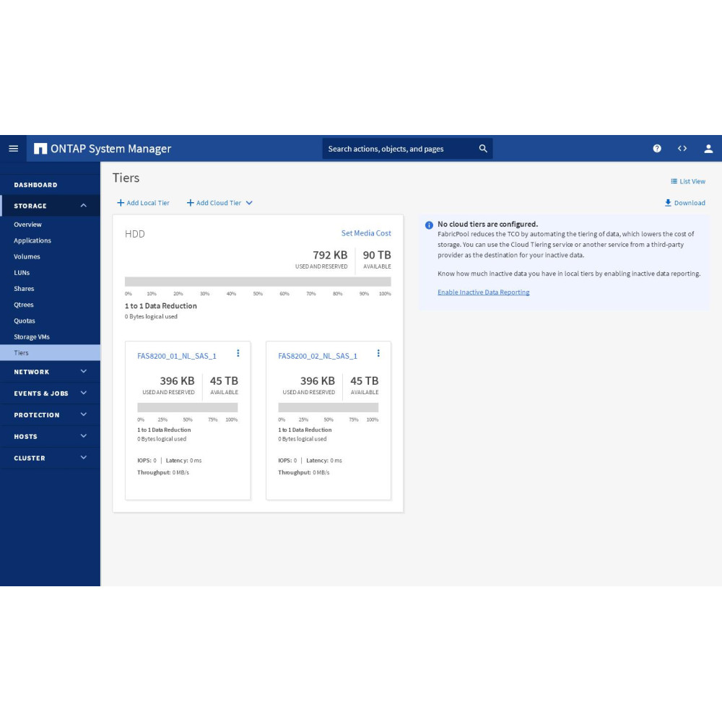Click Enable Inactive Data Reporting link
Viewport: 722px width, 722px height.
(x=483, y=292)
